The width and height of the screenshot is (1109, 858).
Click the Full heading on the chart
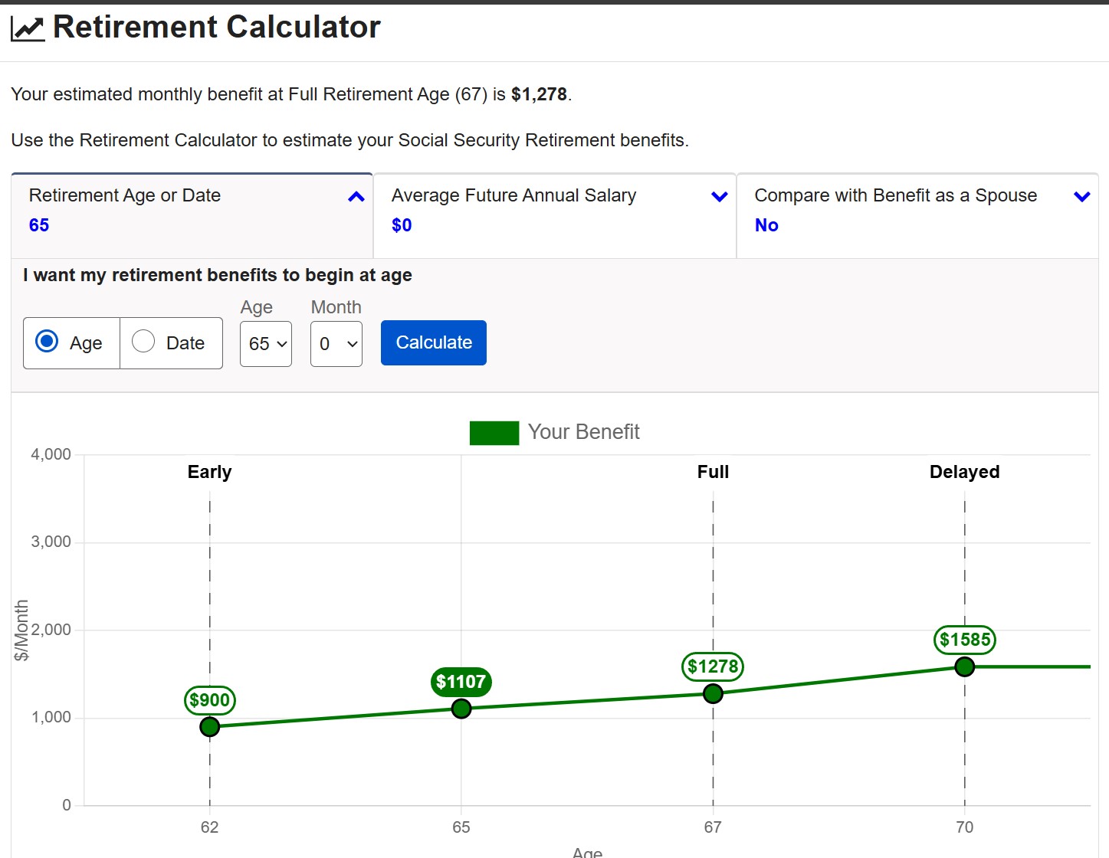pos(713,472)
